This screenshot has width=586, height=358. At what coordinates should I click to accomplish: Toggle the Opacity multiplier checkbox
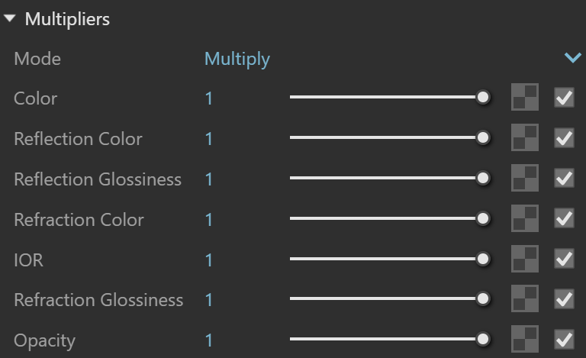[x=564, y=340]
